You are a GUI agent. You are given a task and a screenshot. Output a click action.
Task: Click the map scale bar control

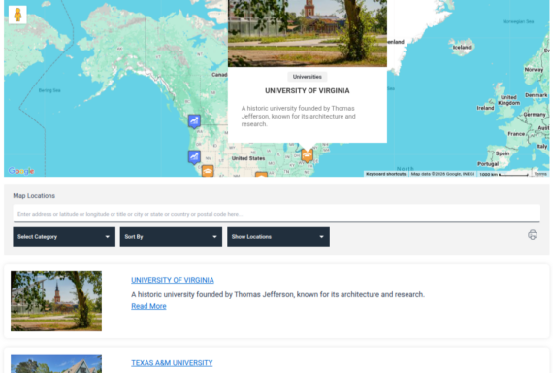pyautogui.click(x=504, y=174)
